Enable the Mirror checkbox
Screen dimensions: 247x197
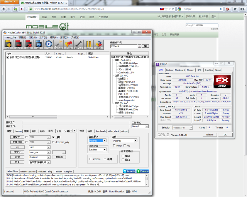pyautogui.click(x=114, y=145)
